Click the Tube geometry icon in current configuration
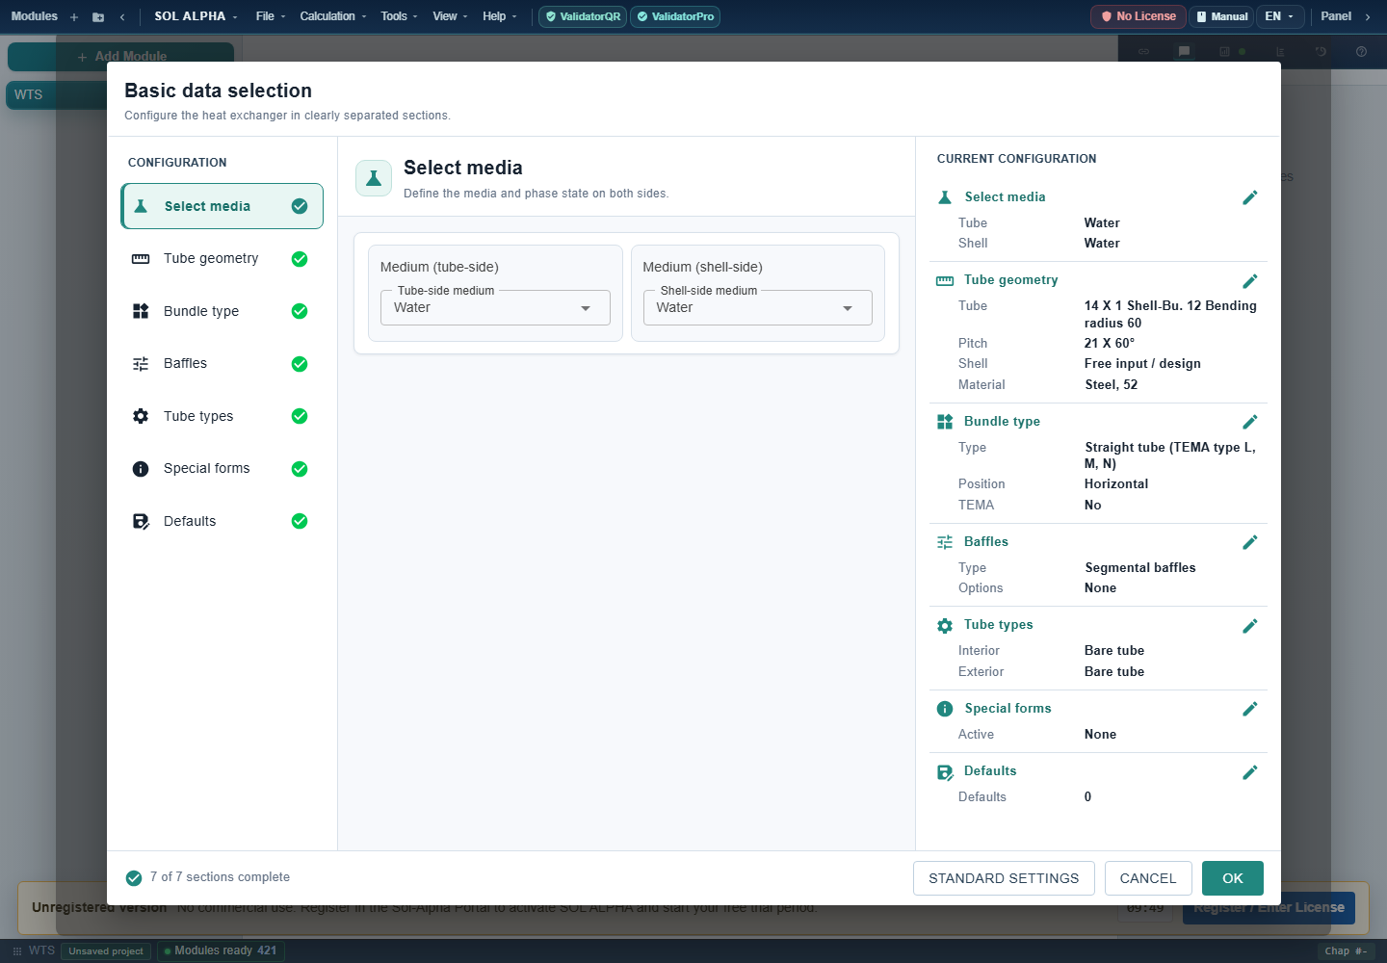The image size is (1387, 963). (x=945, y=281)
